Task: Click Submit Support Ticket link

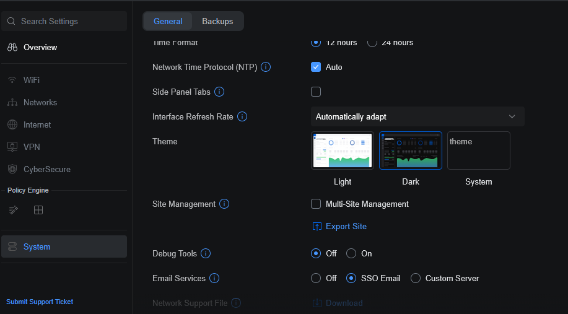Action: 40,302
